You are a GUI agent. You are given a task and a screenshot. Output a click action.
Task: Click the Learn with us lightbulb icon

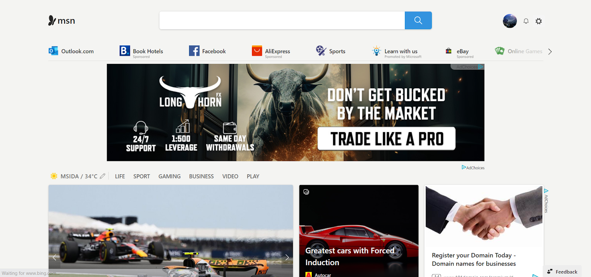pos(376,51)
